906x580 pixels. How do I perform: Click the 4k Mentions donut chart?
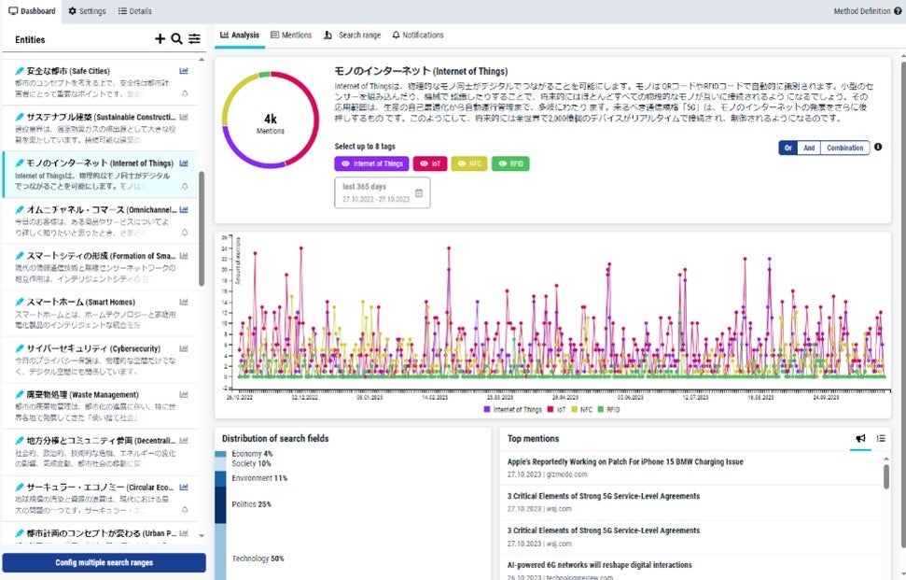pyautogui.click(x=271, y=120)
